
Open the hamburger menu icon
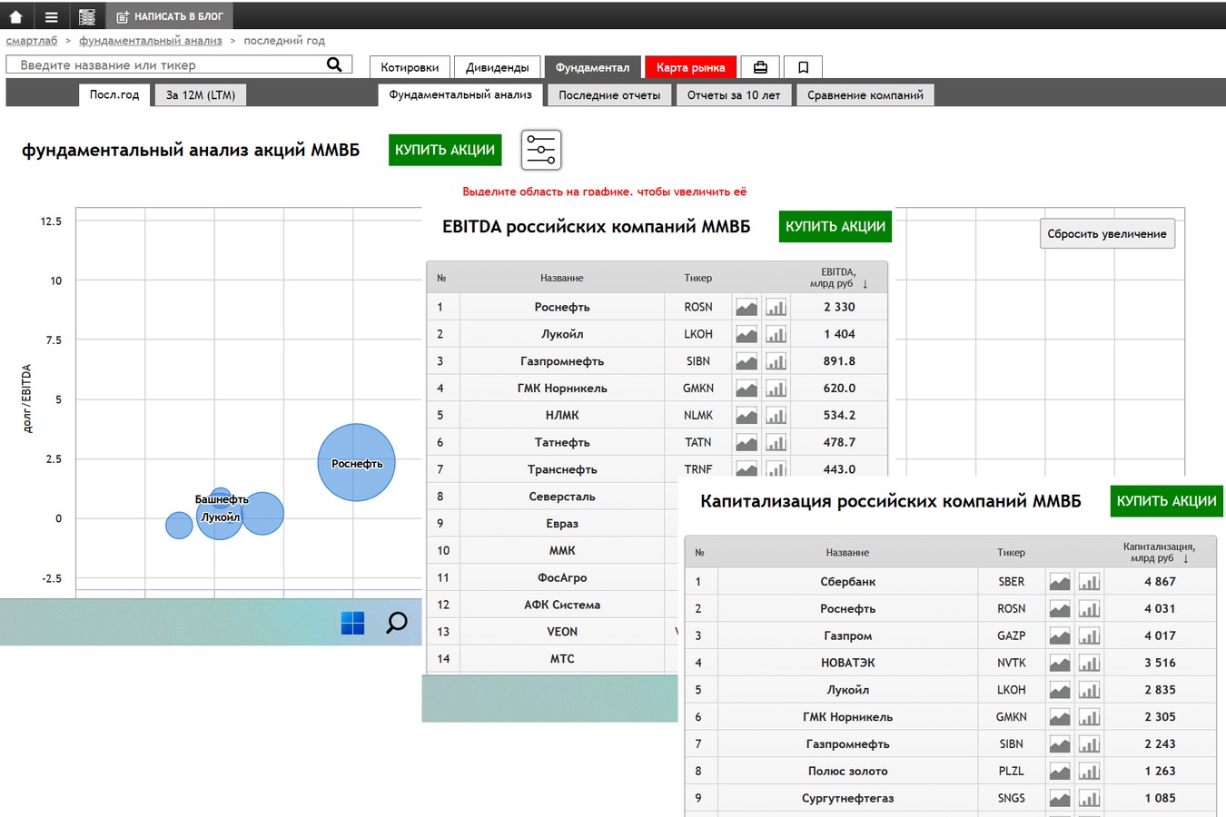tap(51, 16)
